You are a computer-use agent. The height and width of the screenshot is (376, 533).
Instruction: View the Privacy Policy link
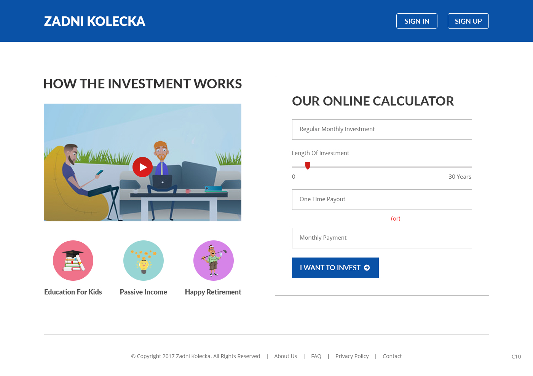coord(352,356)
